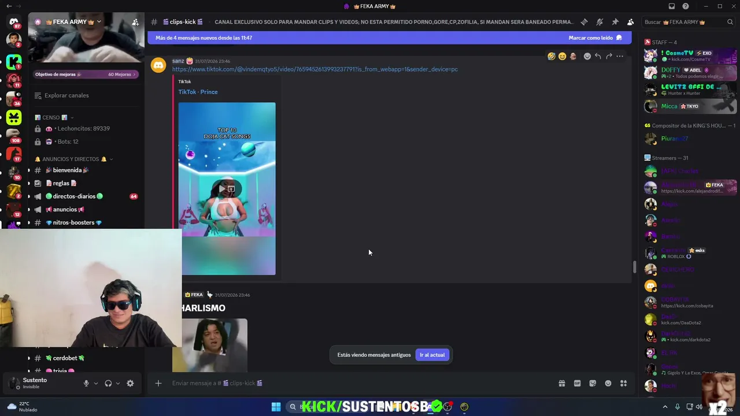Show pinned messages with the pin icon
This screenshot has height=416, width=740.
click(x=615, y=22)
